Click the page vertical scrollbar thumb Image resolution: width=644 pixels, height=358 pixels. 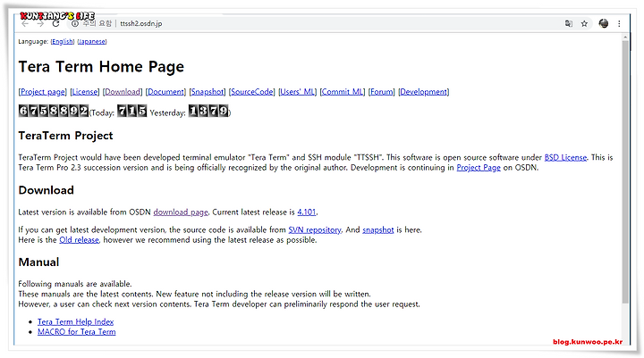[x=625, y=172]
